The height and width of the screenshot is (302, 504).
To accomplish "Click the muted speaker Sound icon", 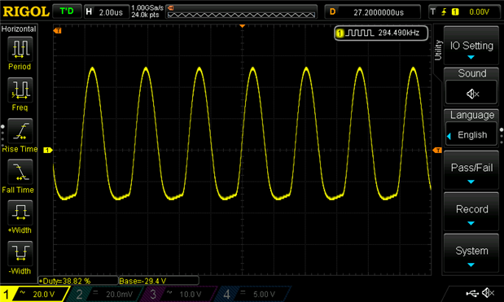I will coord(472,94).
